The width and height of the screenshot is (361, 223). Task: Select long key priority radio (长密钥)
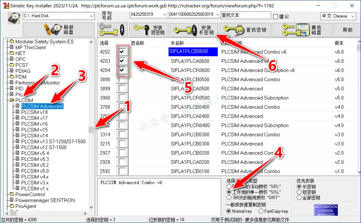pyautogui.click(x=299, y=186)
